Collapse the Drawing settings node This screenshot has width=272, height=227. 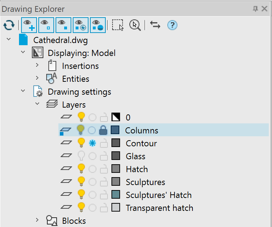pos(23,92)
